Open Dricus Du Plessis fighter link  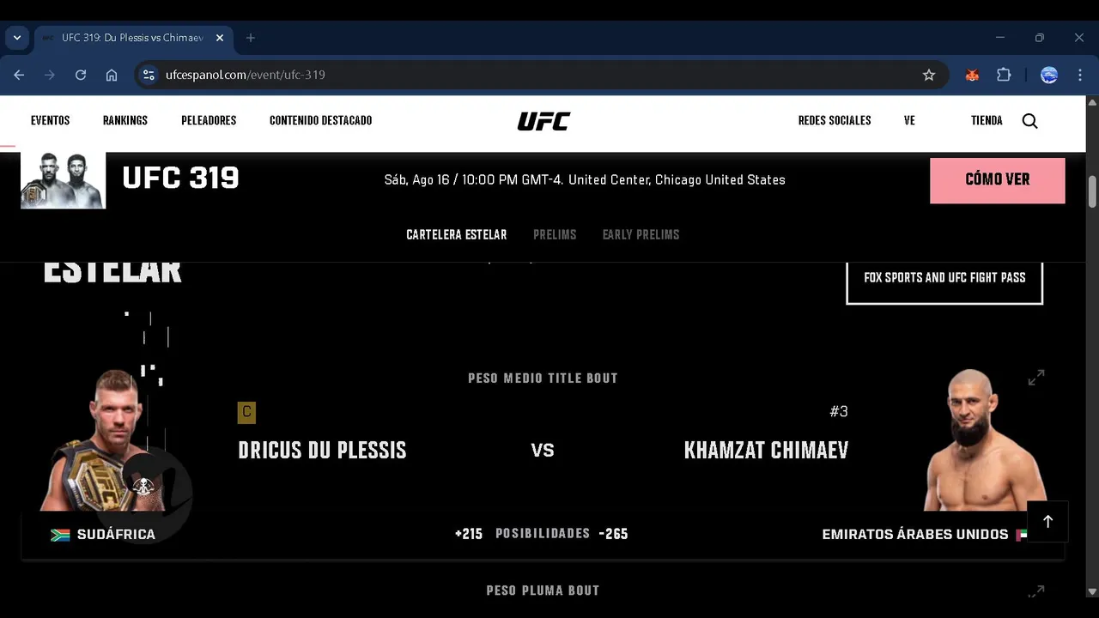(322, 451)
